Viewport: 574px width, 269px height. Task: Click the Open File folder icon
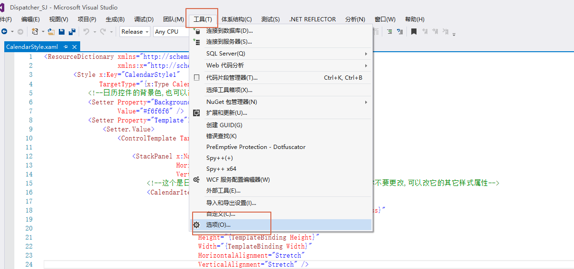coord(51,32)
